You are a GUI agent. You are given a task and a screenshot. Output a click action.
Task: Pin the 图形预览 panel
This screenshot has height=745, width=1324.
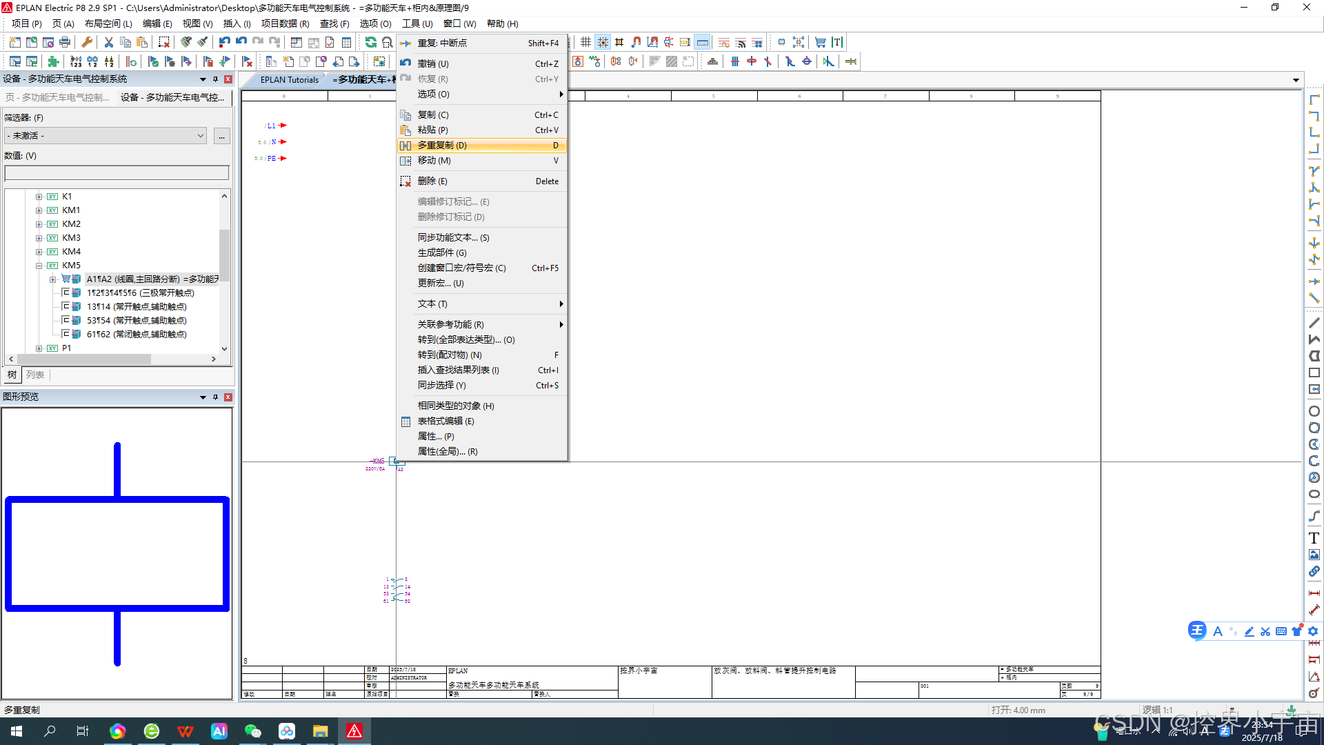point(215,397)
